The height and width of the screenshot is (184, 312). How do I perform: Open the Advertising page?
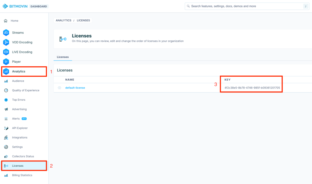(x=19, y=109)
